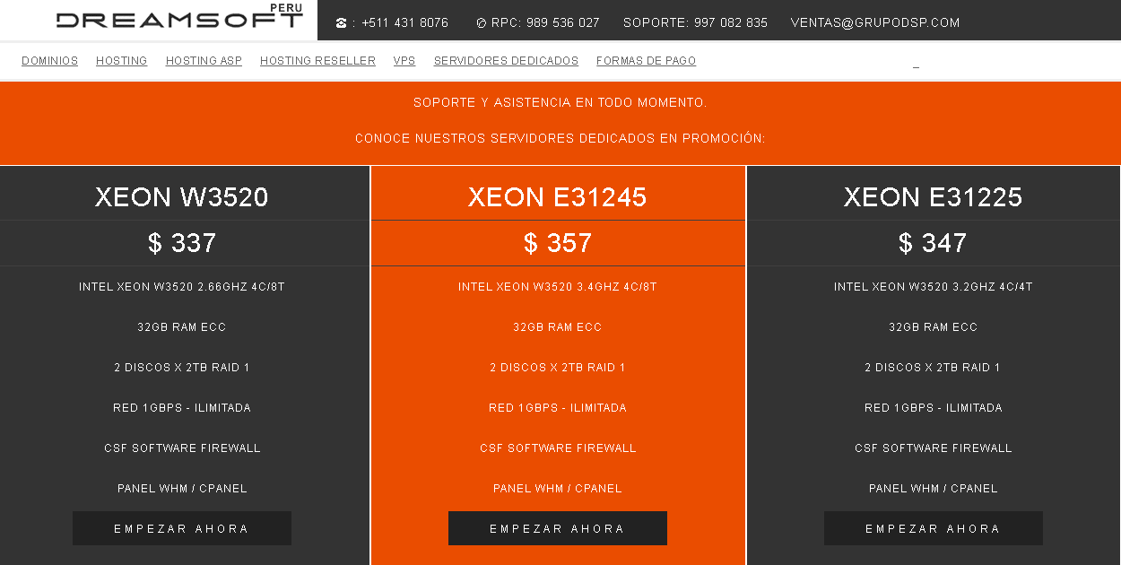This screenshot has width=1121, height=565.
Task: Click Empezar Ahora for Xeon E31225
Action: click(934, 528)
